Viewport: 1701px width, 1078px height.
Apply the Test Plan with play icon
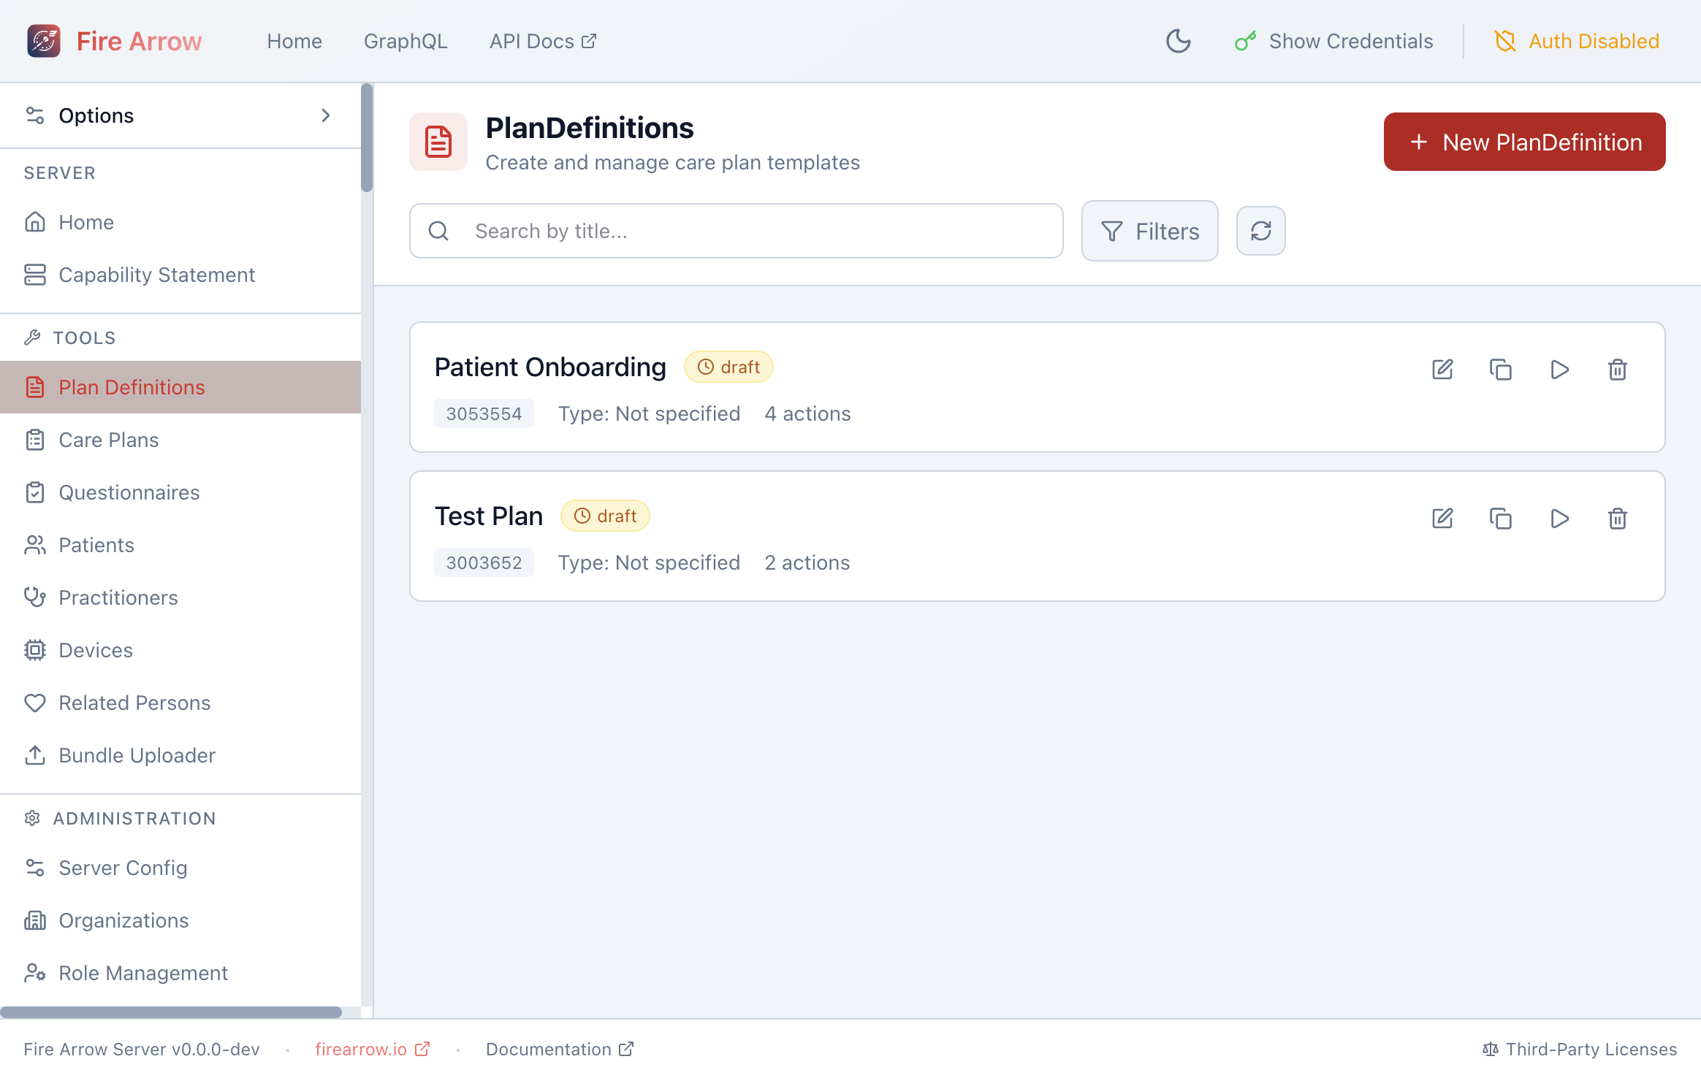1559,519
